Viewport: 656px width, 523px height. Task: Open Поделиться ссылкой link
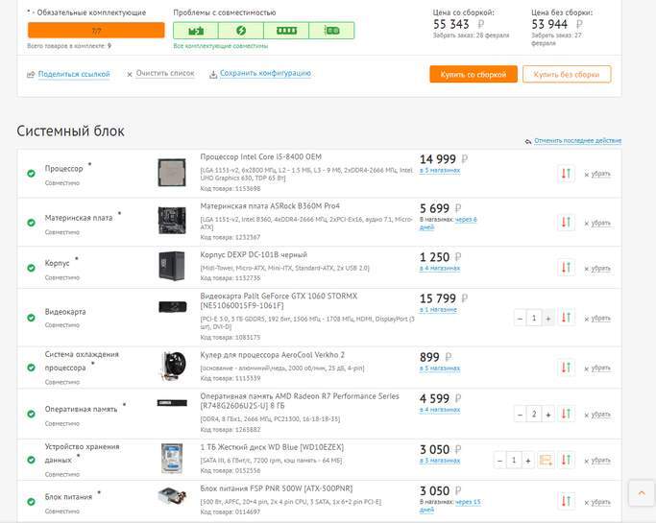point(74,74)
